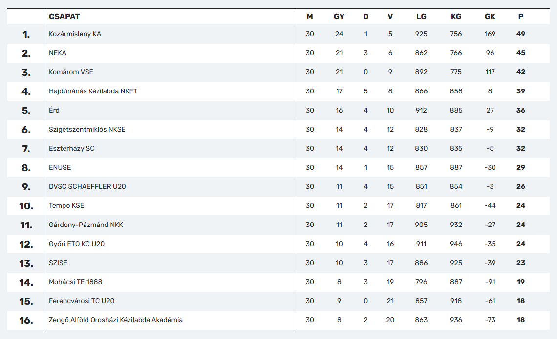Select Győri ETO KC U20
The height and width of the screenshot is (339, 557).
click(x=77, y=244)
